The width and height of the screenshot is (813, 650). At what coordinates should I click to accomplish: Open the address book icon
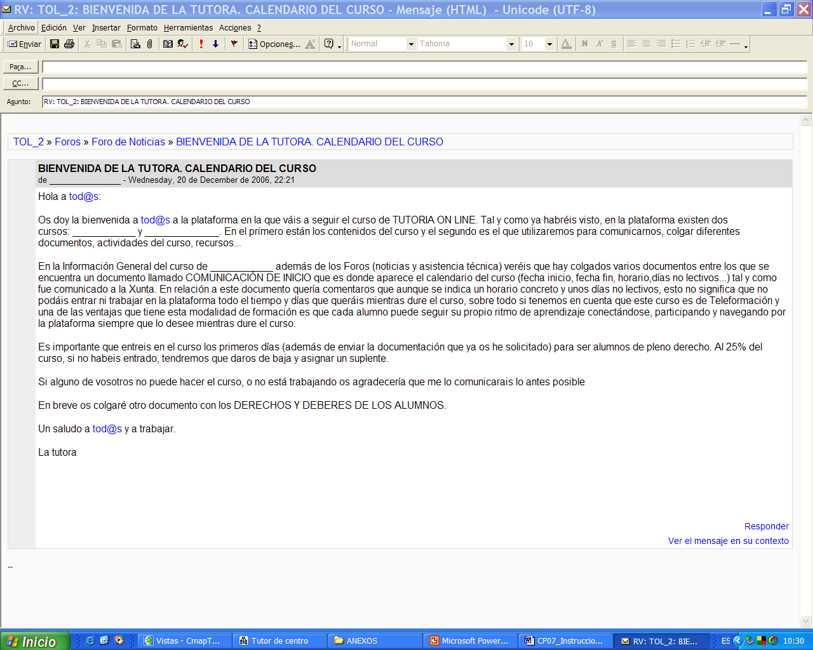coord(168,44)
